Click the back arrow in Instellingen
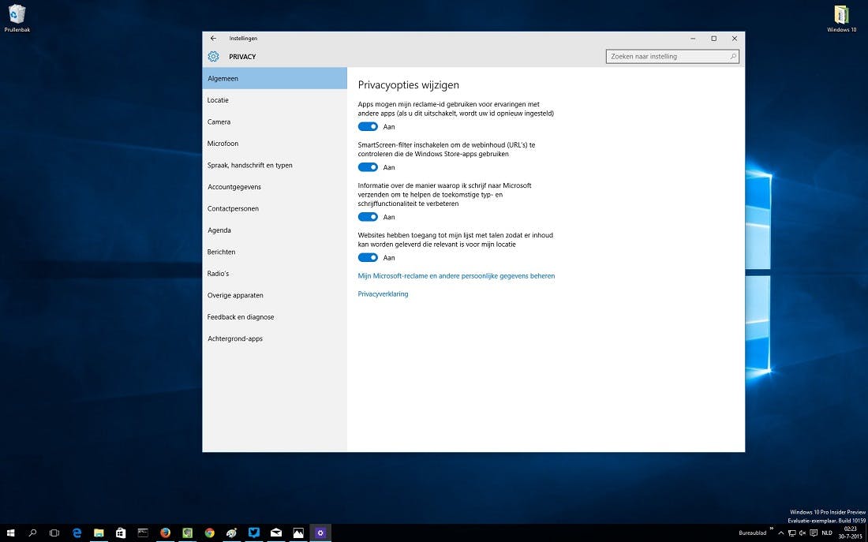868x542 pixels. 213,38
